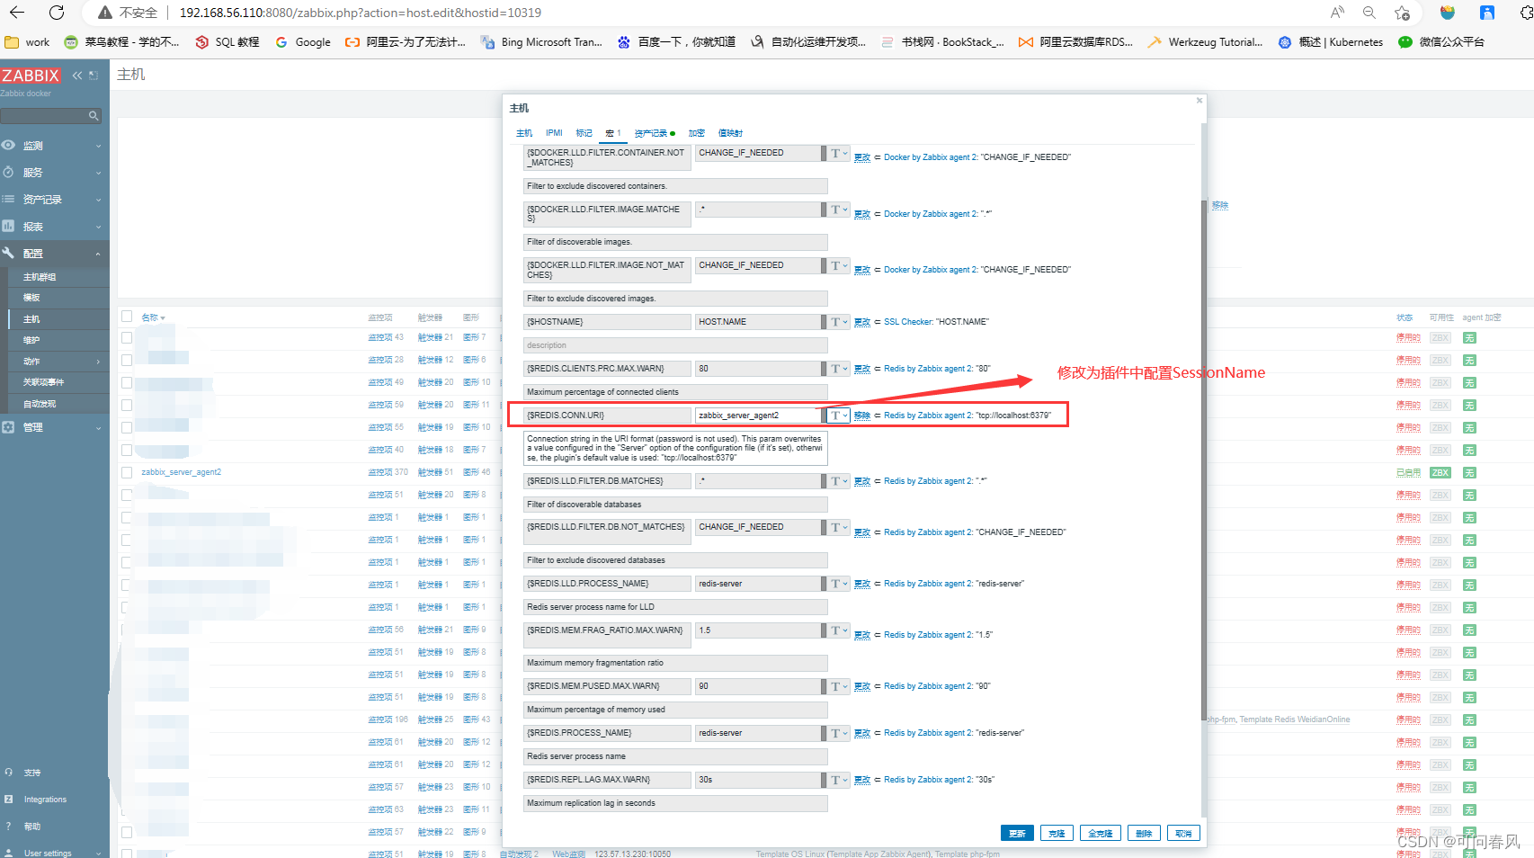Open 关联项事件 in sidebar
Image resolution: width=1534 pixels, height=858 pixels.
pos(43,382)
